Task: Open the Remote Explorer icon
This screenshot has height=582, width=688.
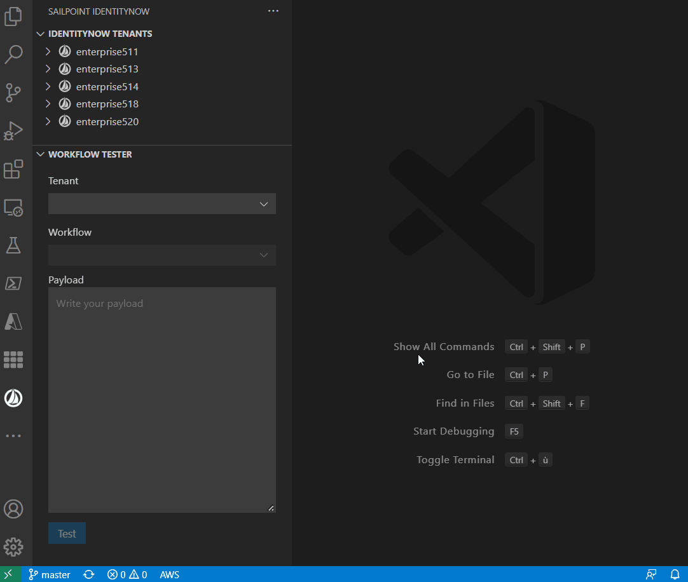Action: (13, 208)
